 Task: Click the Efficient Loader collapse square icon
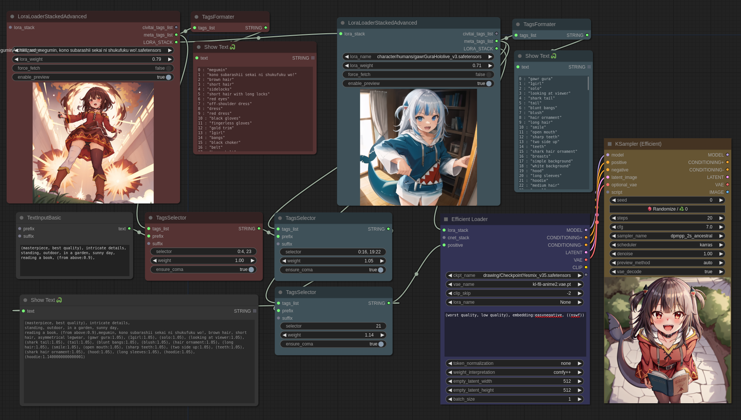tap(446, 219)
